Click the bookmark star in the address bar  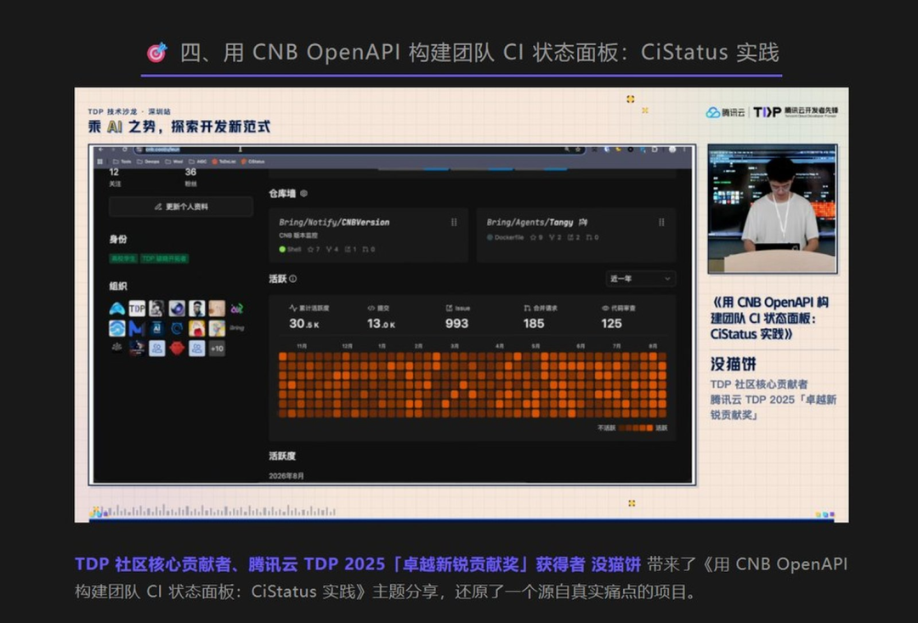[578, 150]
